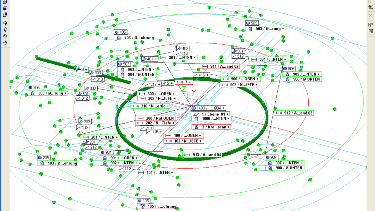Select the 200 / Nut OBEN characteristic
This screenshot has height=211, width=375.
(155, 118)
